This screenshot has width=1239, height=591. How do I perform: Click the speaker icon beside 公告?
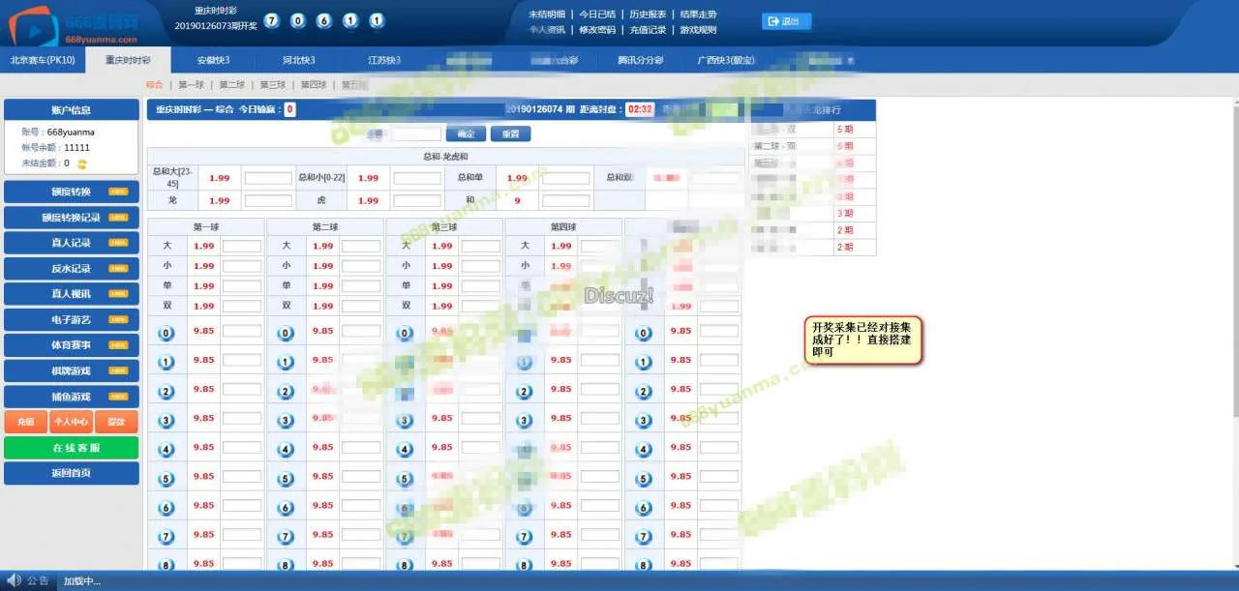pos(14,580)
